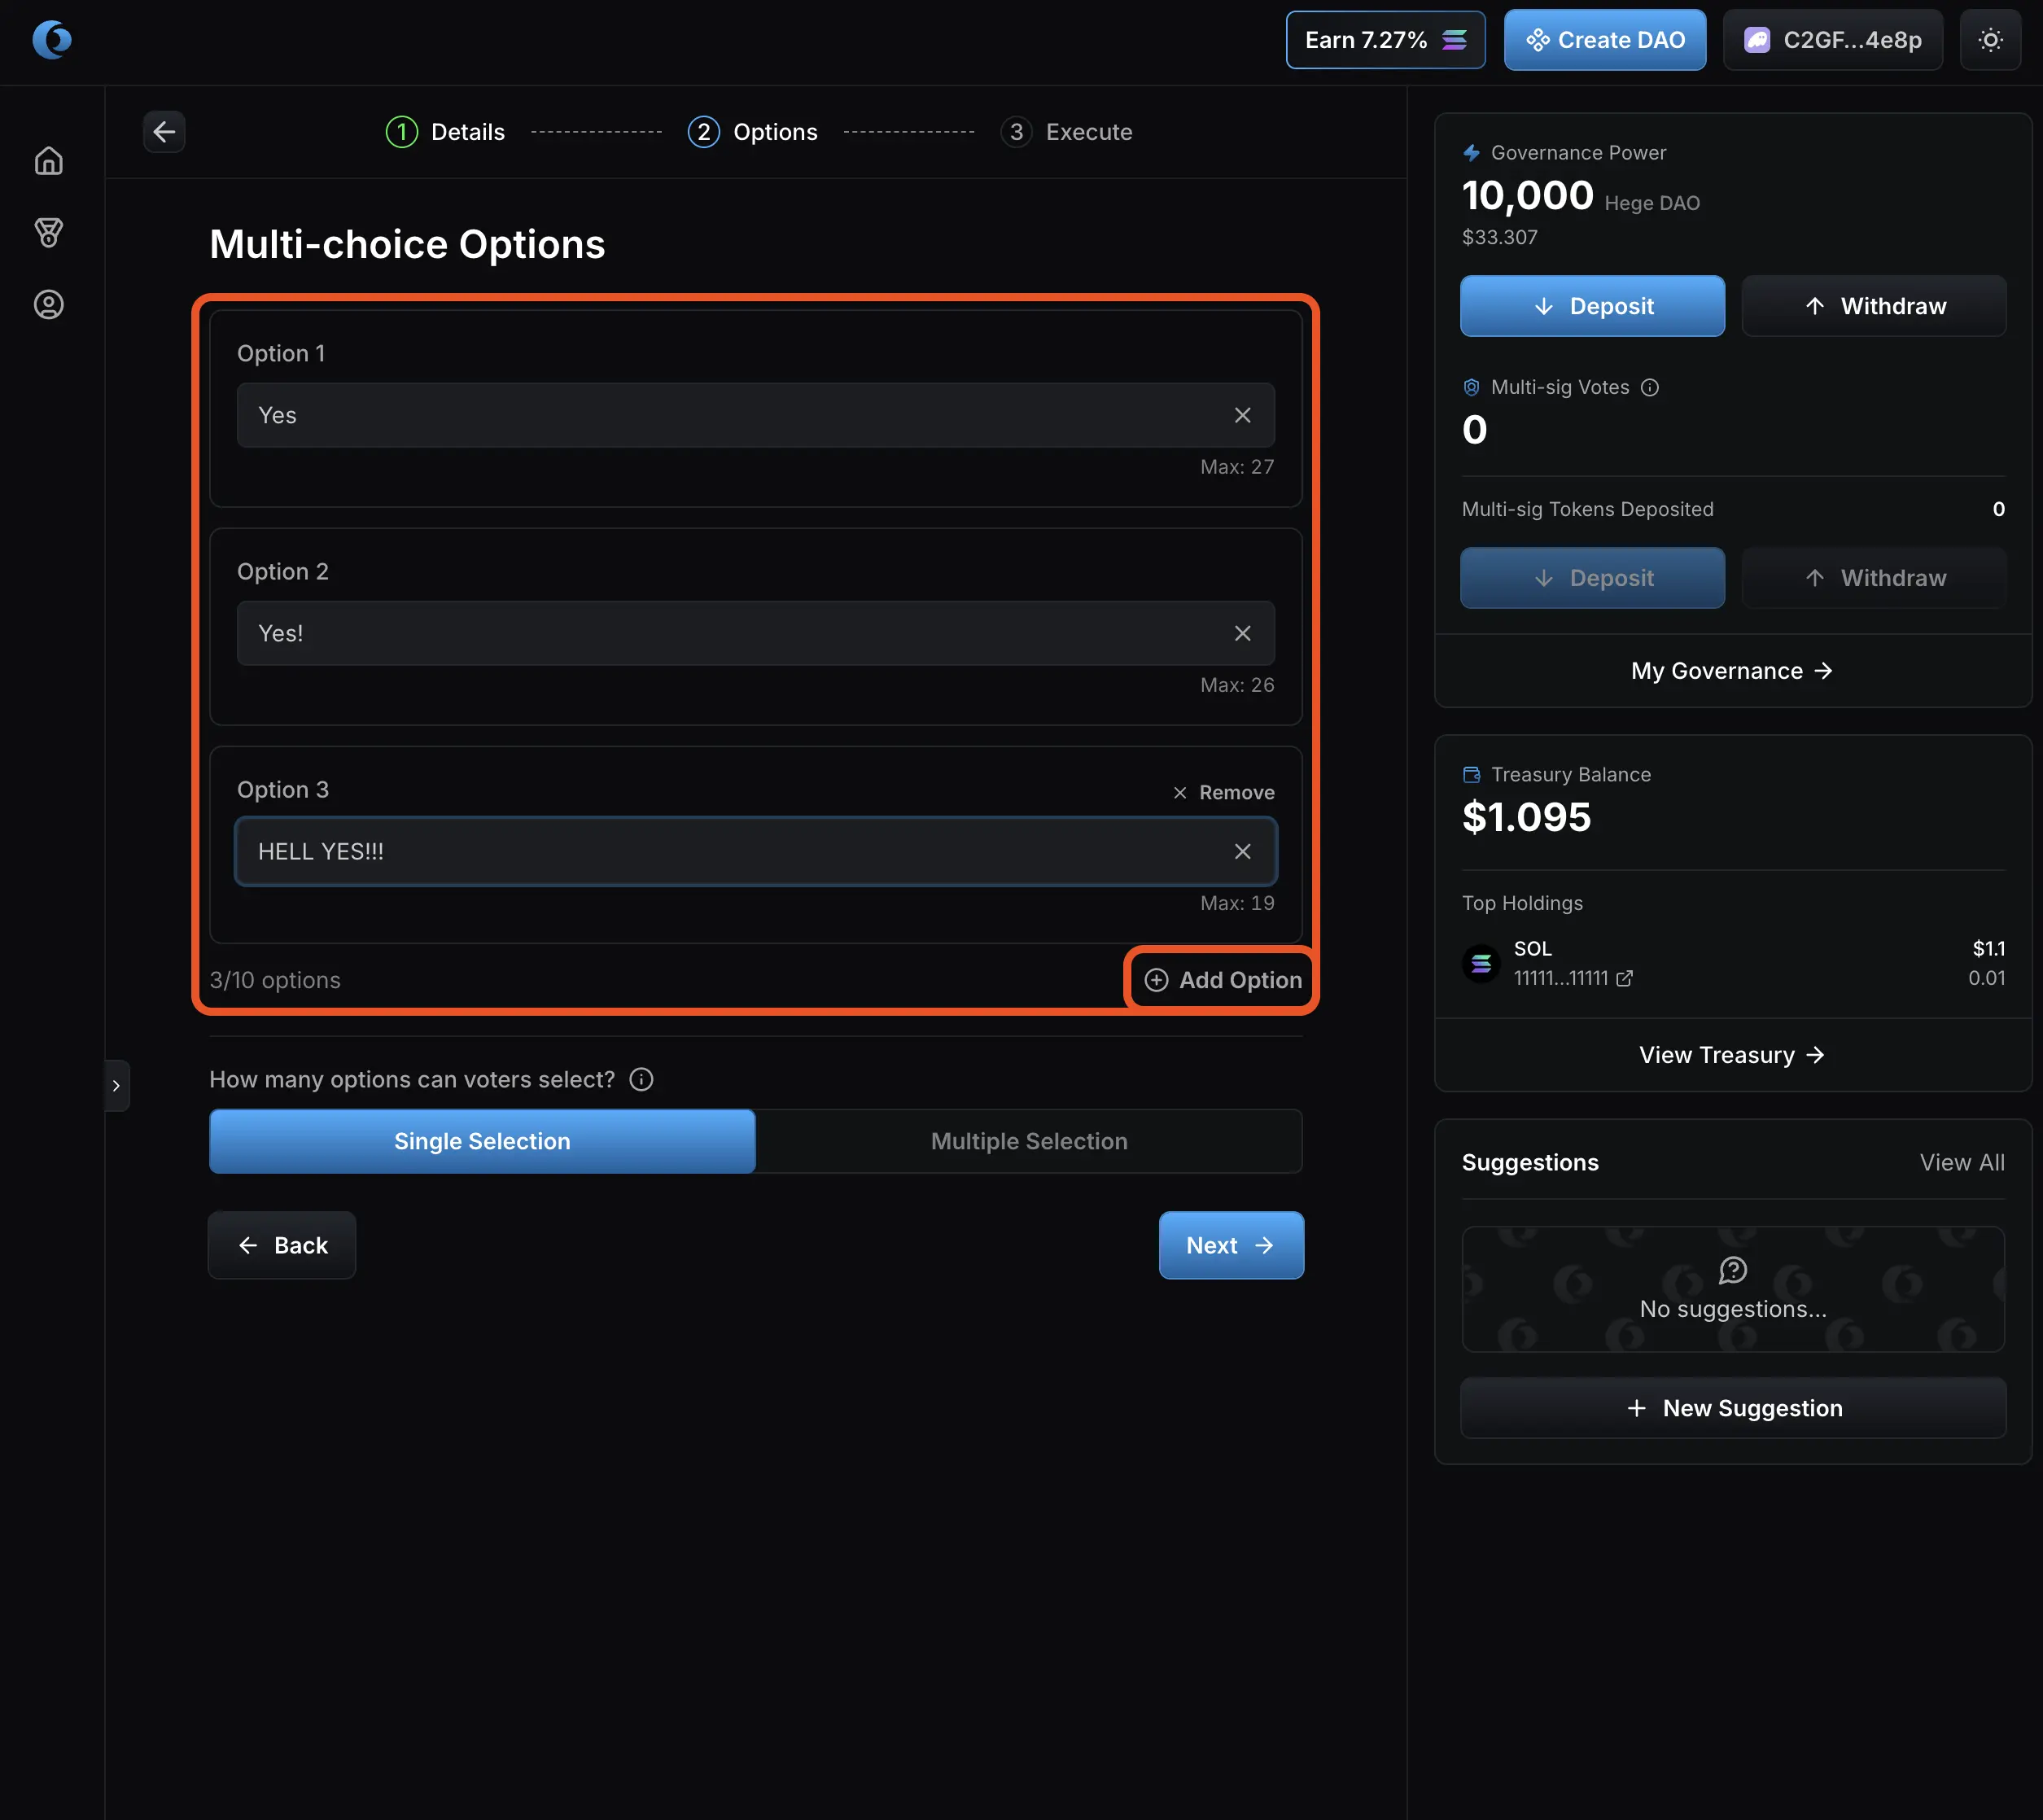
Task: Remove Option 3
Action: 1224,792
